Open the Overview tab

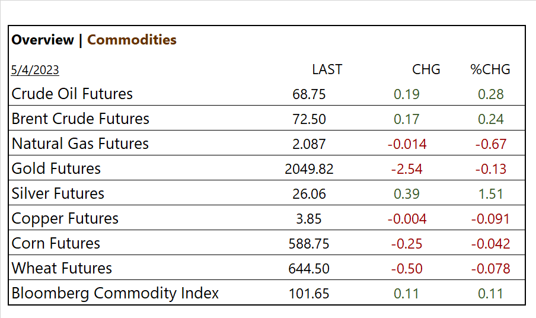tap(43, 40)
